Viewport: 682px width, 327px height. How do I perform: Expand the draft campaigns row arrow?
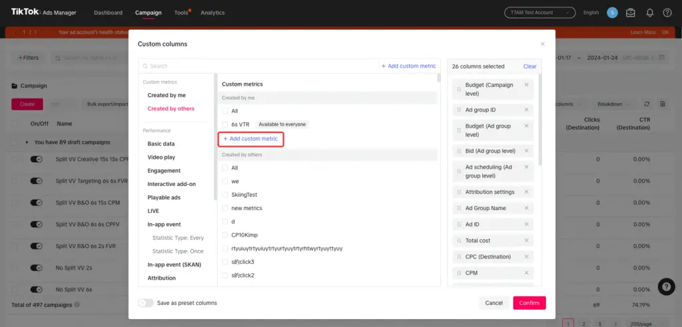coord(27,142)
